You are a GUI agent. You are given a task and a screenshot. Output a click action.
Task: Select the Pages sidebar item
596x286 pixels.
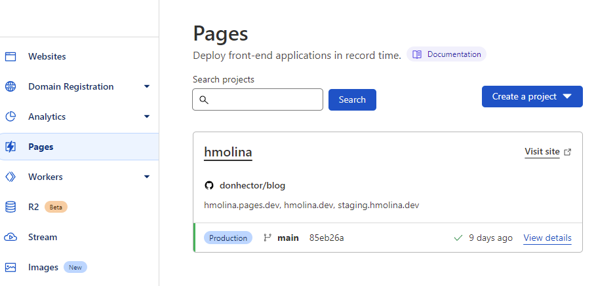[x=79, y=147]
